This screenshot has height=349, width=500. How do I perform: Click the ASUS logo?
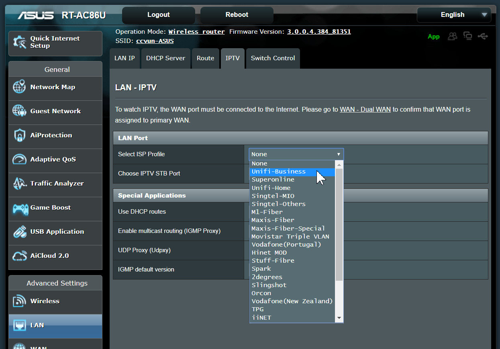click(35, 15)
